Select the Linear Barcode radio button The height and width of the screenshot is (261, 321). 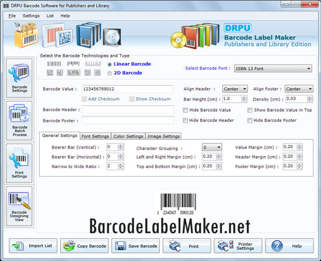tap(110, 64)
